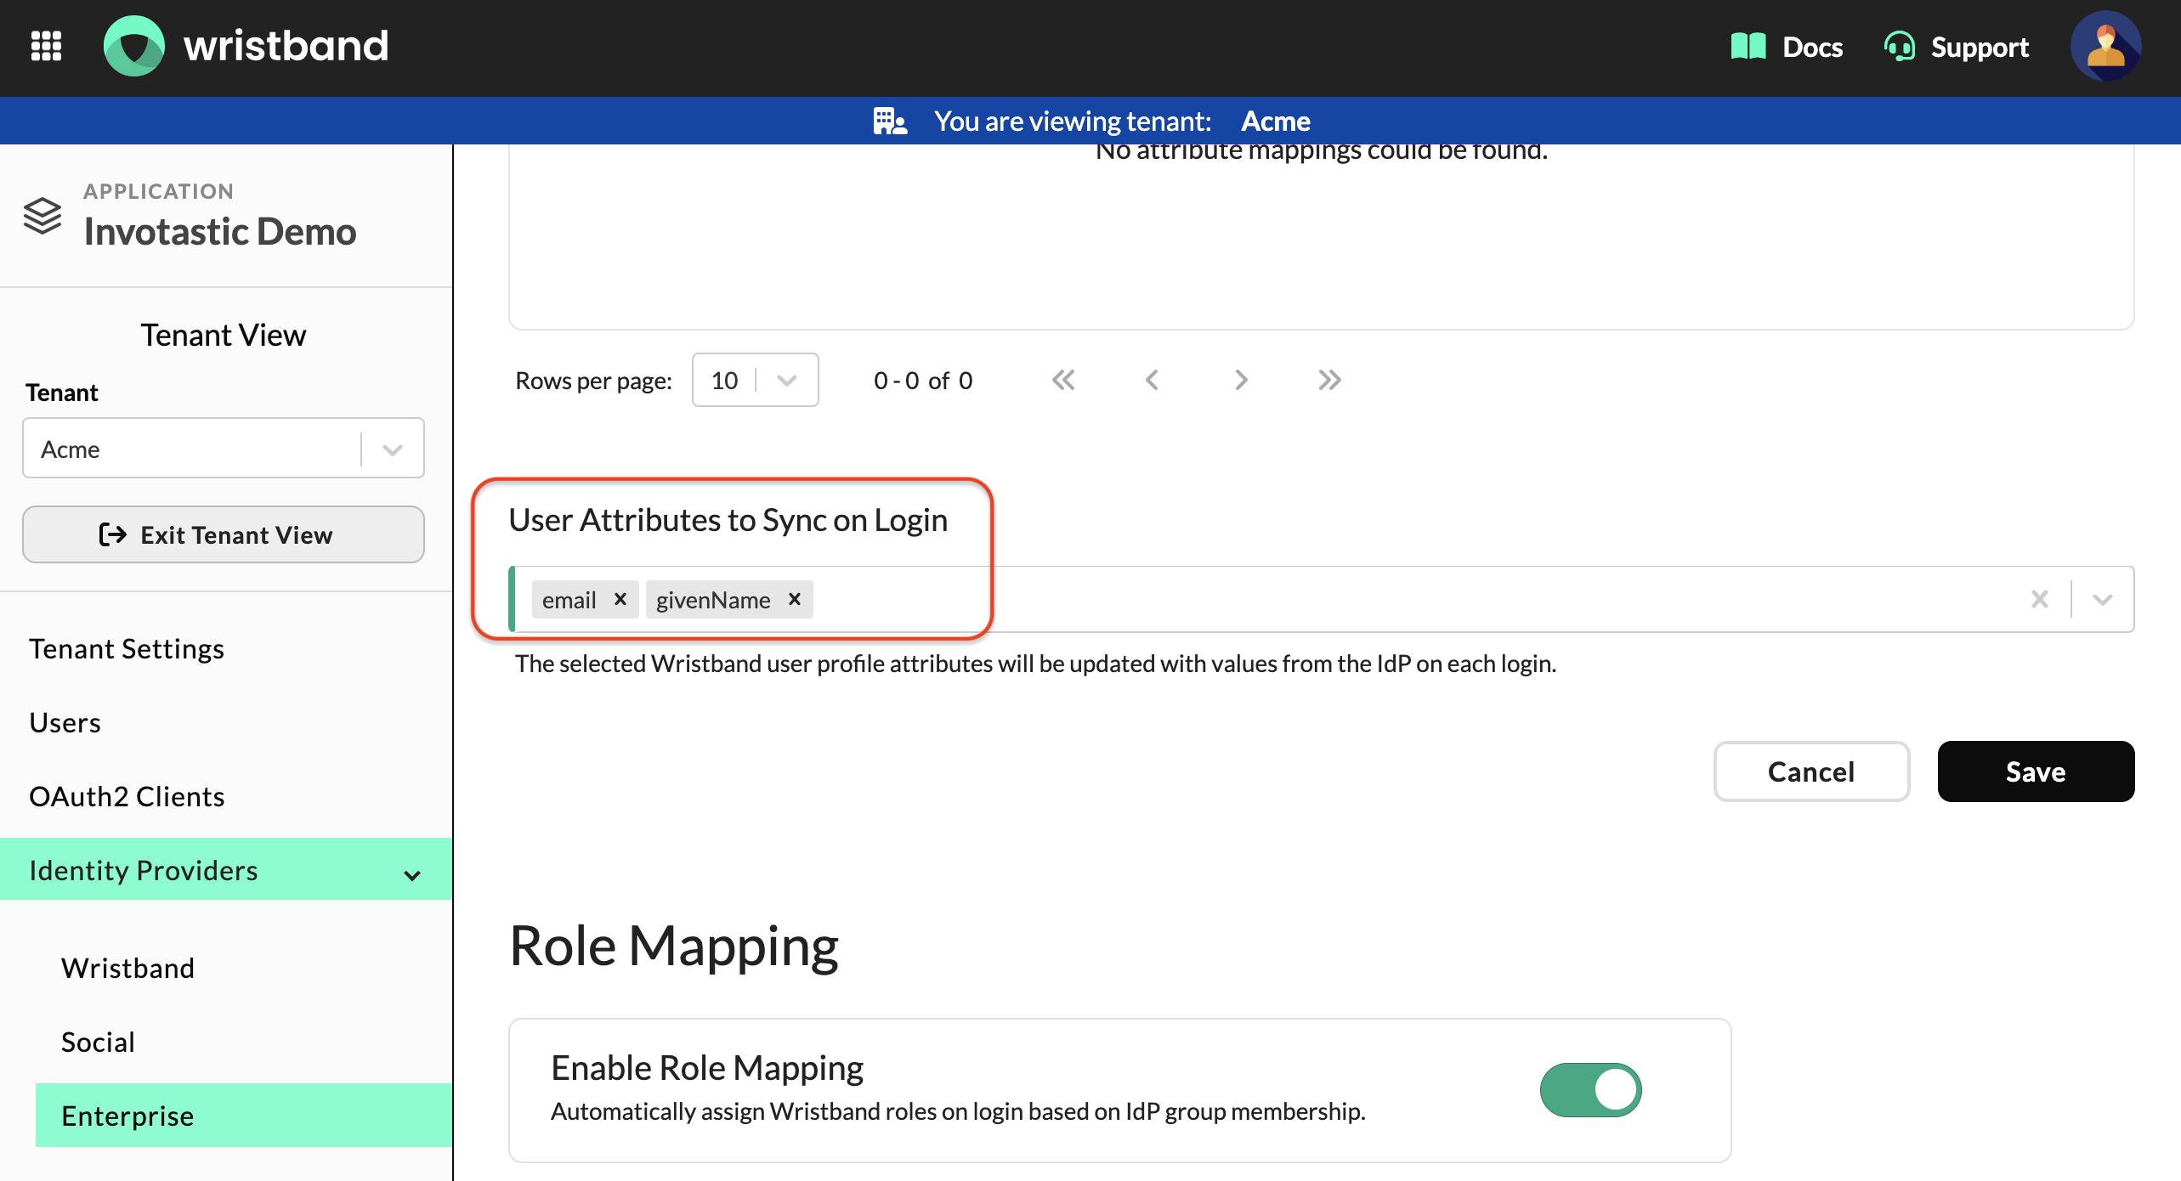Remove the givenName attribute chip
Image resolution: width=2181 pixels, height=1181 pixels.
click(795, 599)
